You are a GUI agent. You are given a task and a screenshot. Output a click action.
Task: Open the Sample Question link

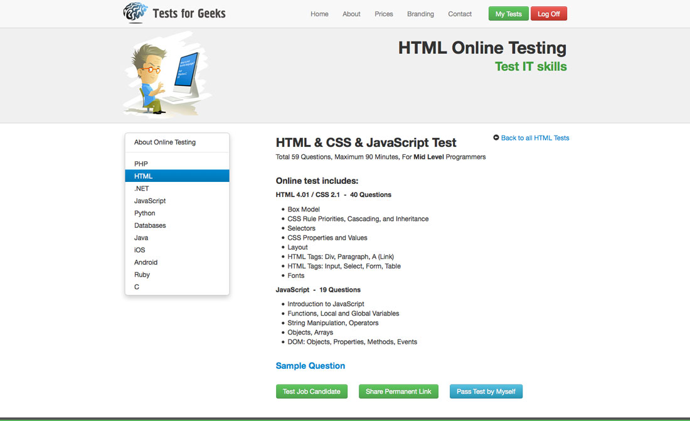[x=310, y=366]
